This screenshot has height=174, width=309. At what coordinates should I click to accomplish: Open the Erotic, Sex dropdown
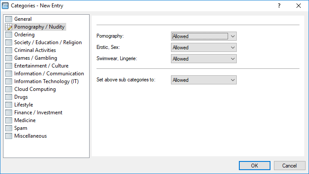(x=203, y=48)
